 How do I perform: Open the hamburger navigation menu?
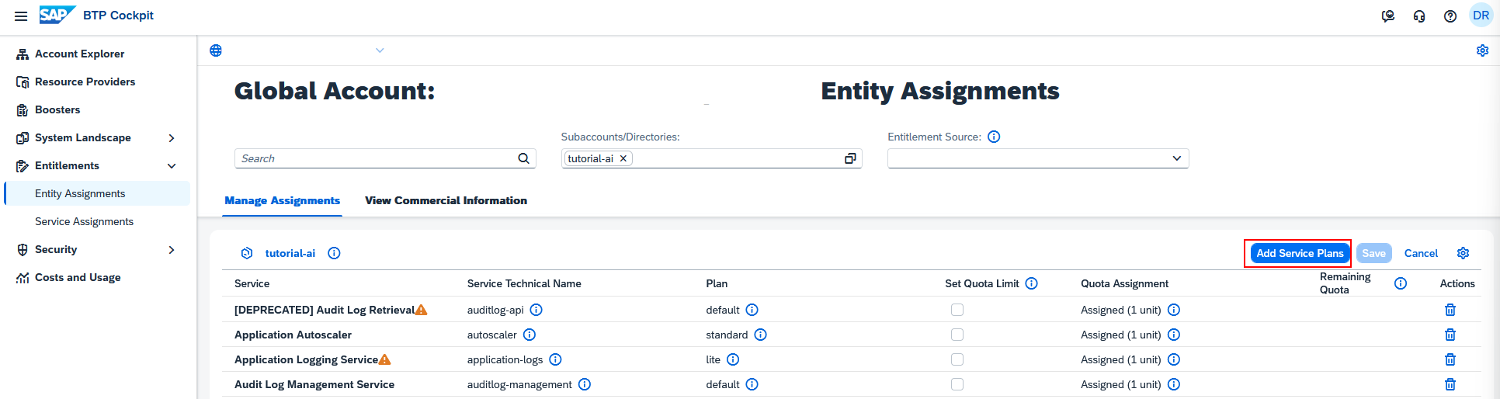[x=21, y=16]
